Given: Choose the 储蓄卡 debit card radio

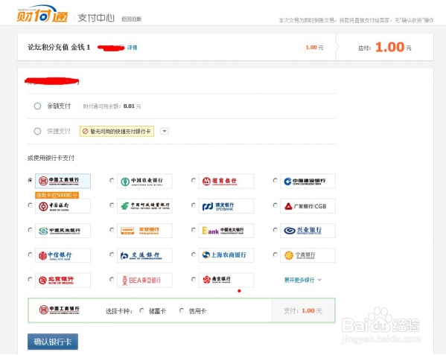Looking at the screenshot, I should pos(141,310).
